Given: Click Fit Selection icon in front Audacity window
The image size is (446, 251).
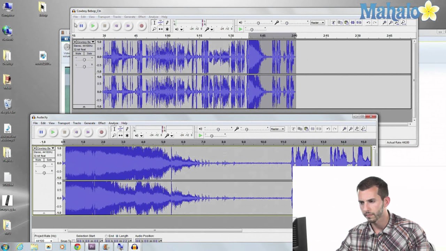Looking at the screenshot, I should tap(357, 129).
